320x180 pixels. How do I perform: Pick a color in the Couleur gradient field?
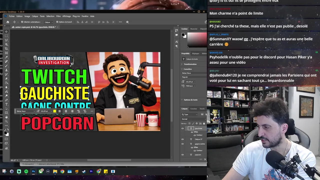click(x=197, y=40)
